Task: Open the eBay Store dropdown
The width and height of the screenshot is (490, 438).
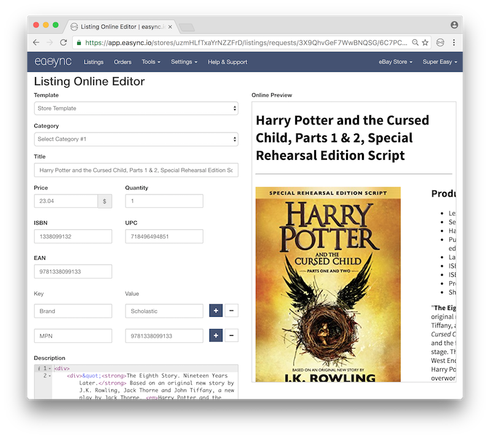Action: click(x=396, y=62)
